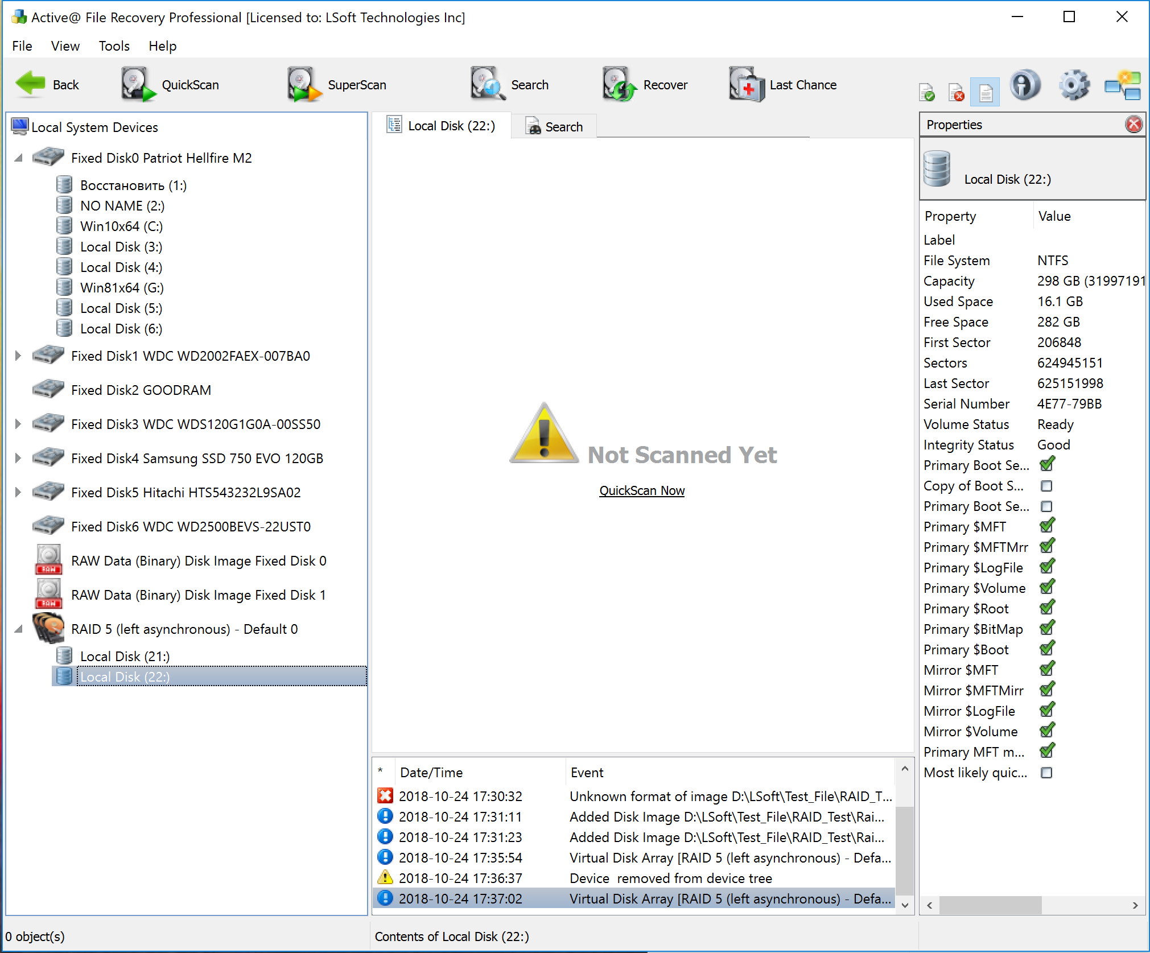
Task: Expand the Fixed Disk3 WDC WDS120G1G0A node
Action: click(x=18, y=424)
